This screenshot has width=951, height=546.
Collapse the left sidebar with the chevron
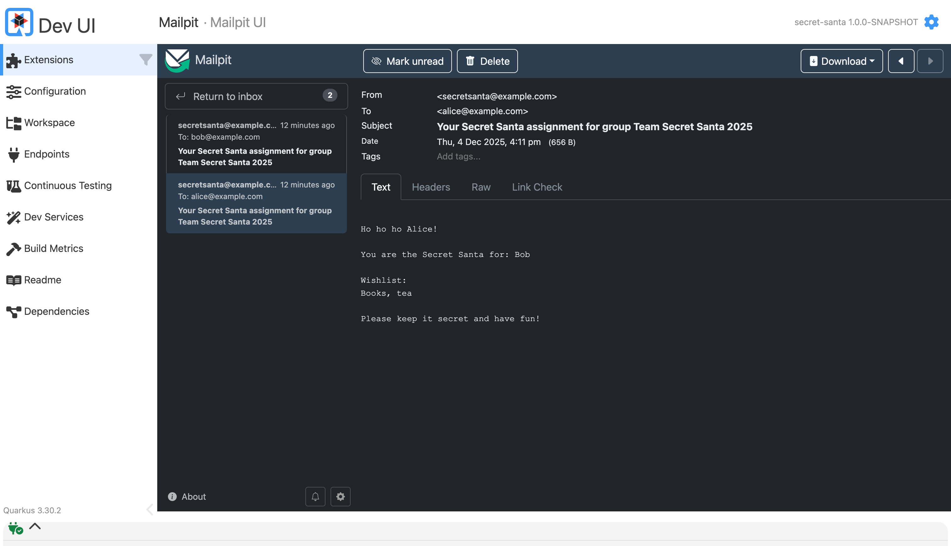150,509
